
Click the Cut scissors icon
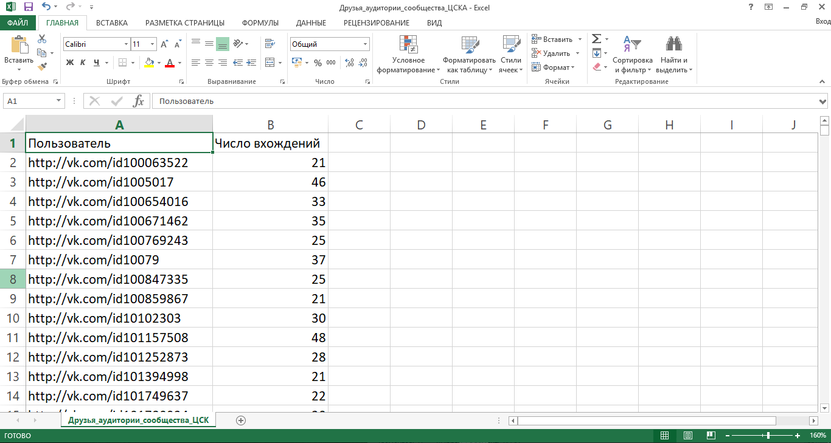(x=42, y=39)
